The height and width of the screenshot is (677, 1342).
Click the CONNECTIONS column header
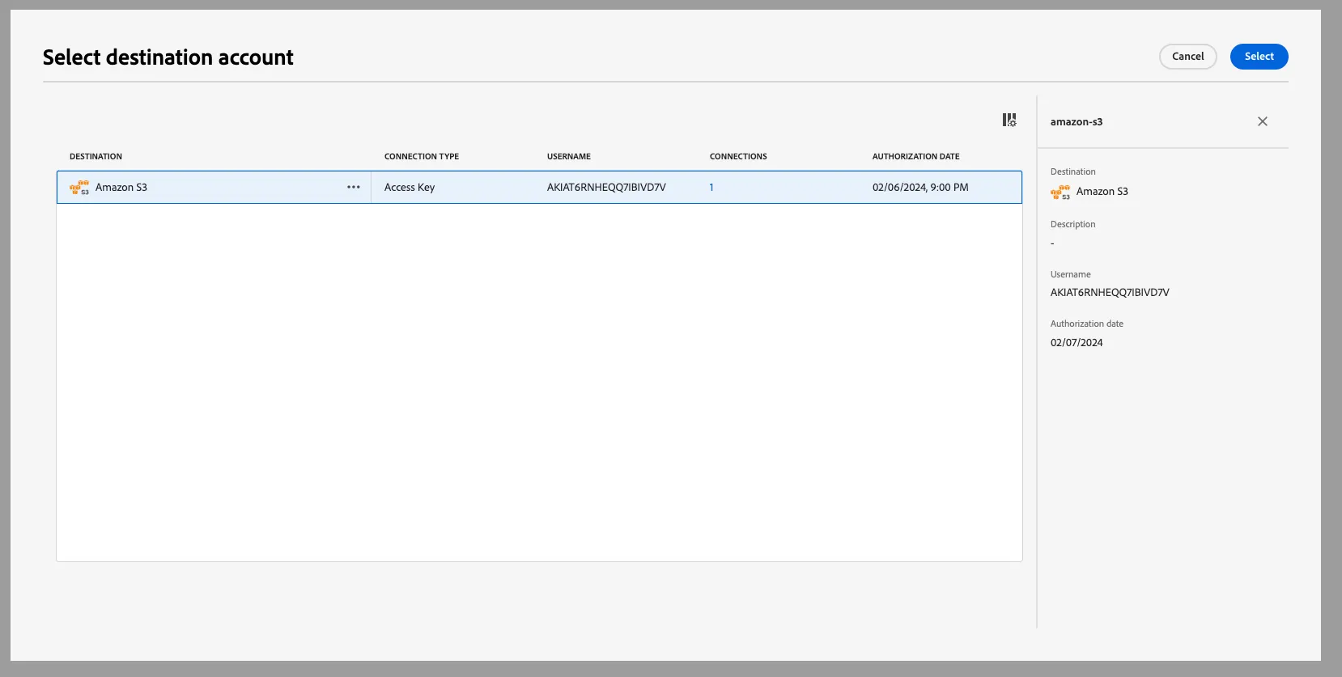coord(738,157)
